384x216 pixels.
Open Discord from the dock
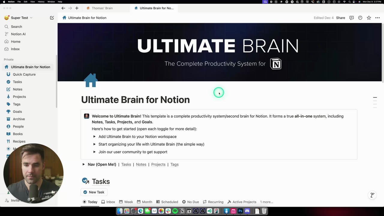[x=247, y=211]
